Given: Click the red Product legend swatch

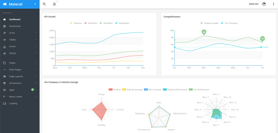Looking at the screenshot, I should click(111, 90).
